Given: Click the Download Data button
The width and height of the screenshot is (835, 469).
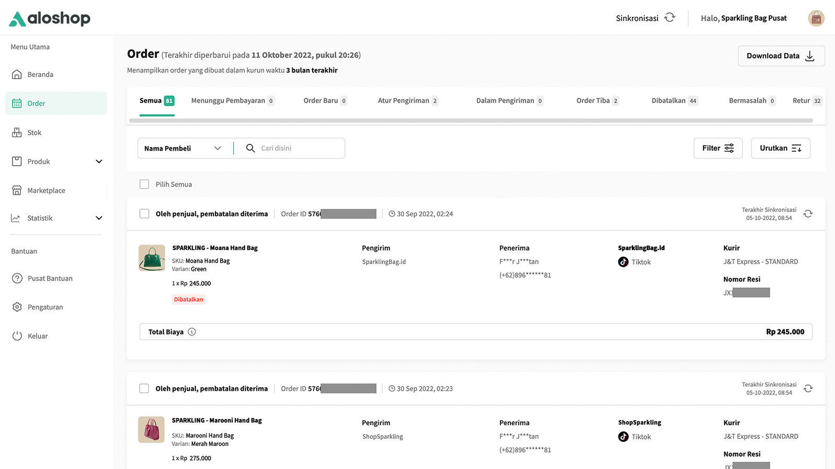Looking at the screenshot, I should [781, 56].
